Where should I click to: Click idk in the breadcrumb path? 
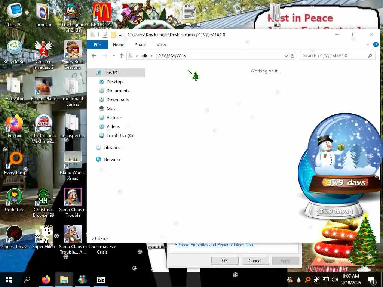[x=144, y=56]
